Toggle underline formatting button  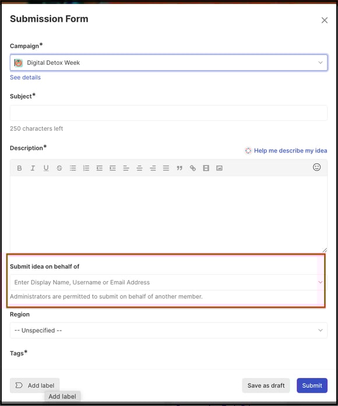point(46,168)
